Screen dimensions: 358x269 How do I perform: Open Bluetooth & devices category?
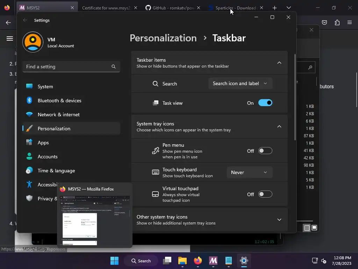[71, 101]
